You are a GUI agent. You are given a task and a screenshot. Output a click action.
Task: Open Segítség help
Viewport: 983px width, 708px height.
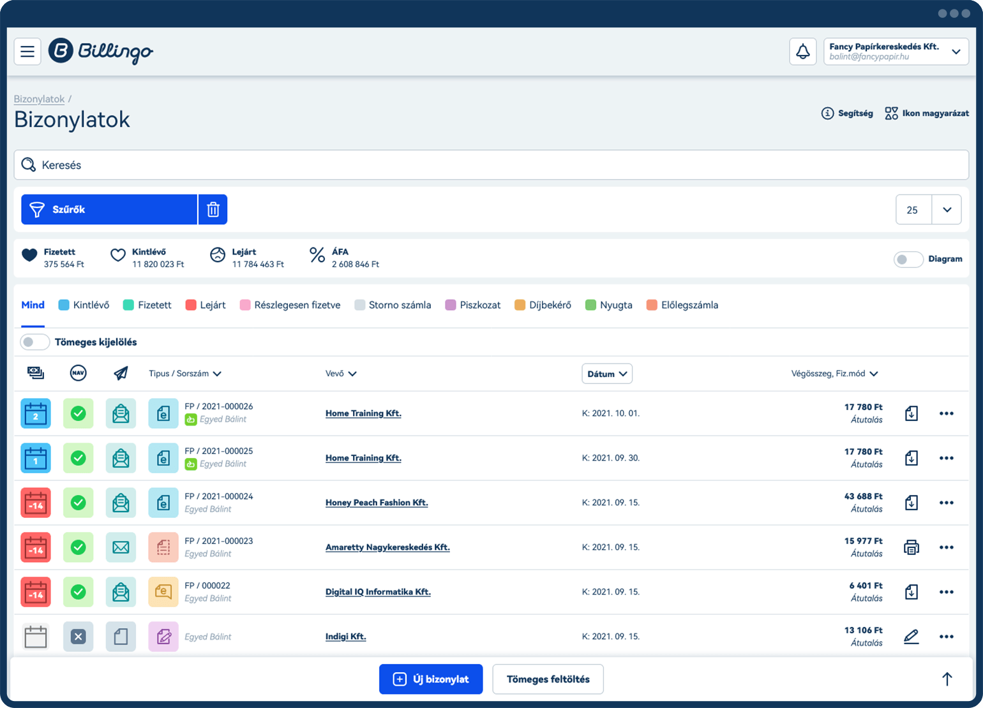click(847, 113)
